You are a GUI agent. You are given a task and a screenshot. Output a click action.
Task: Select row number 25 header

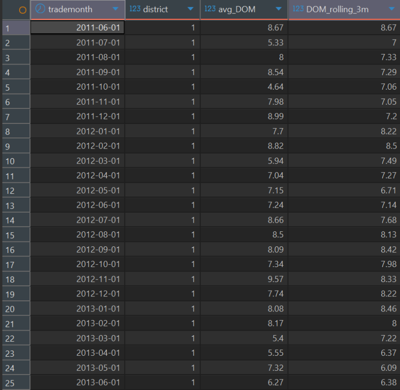16,383
